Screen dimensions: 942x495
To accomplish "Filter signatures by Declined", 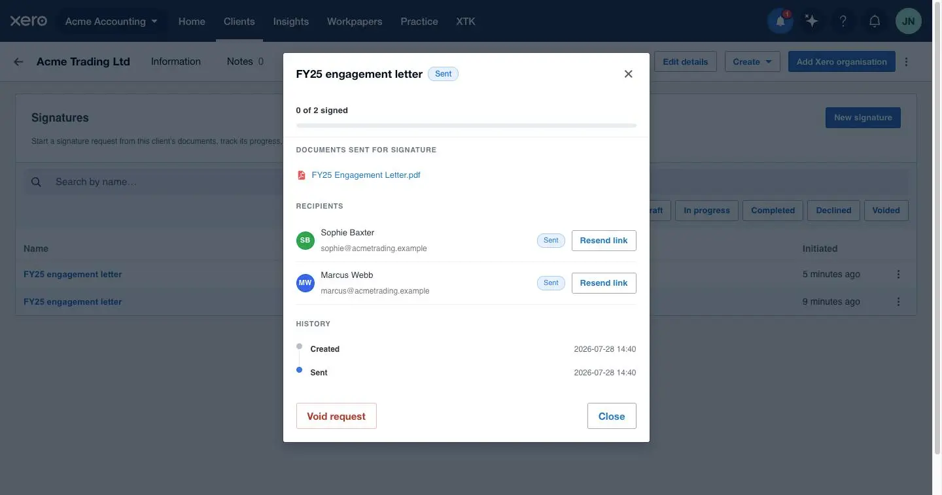I will tap(833, 211).
